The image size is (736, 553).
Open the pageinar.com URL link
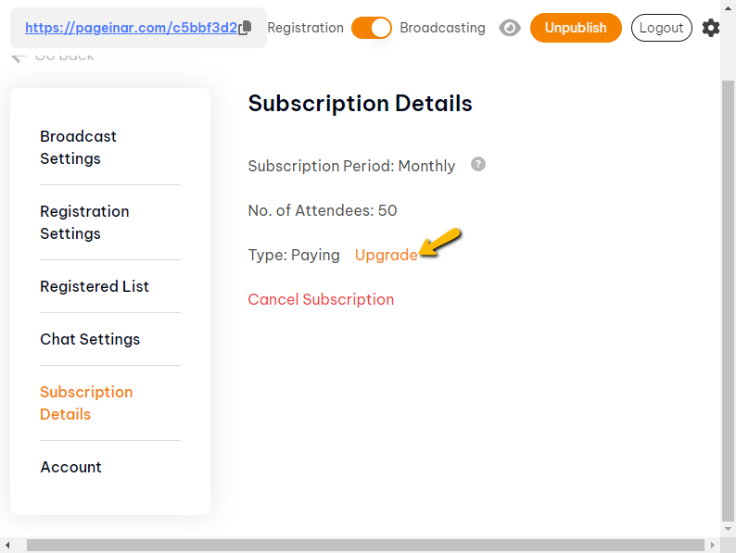[131, 28]
